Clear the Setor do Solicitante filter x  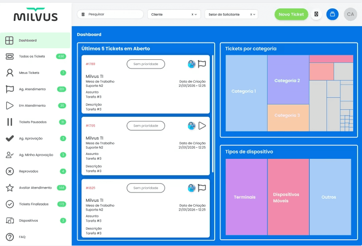tap(251, 15)
